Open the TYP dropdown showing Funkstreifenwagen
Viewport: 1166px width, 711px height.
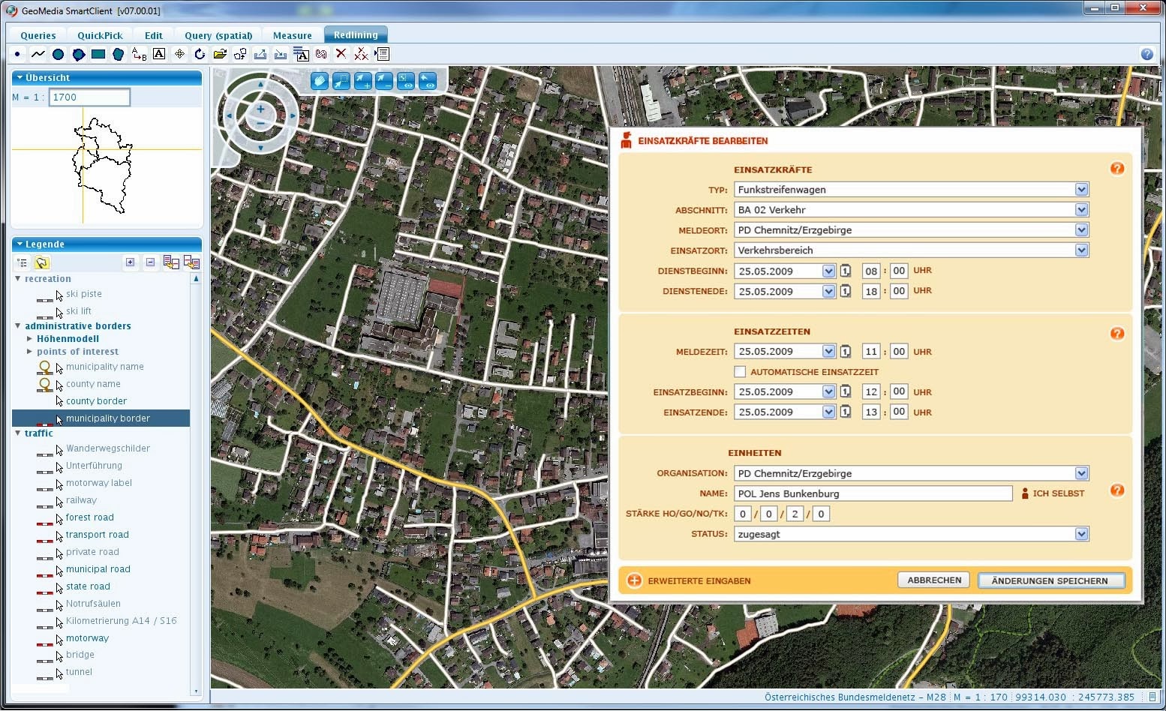[1080, 189]
